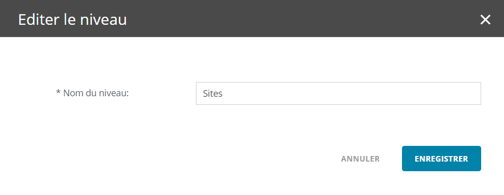504x195 pixels.
Task: Cancel editing with the ANNULER button
Action: coord(360,159)
